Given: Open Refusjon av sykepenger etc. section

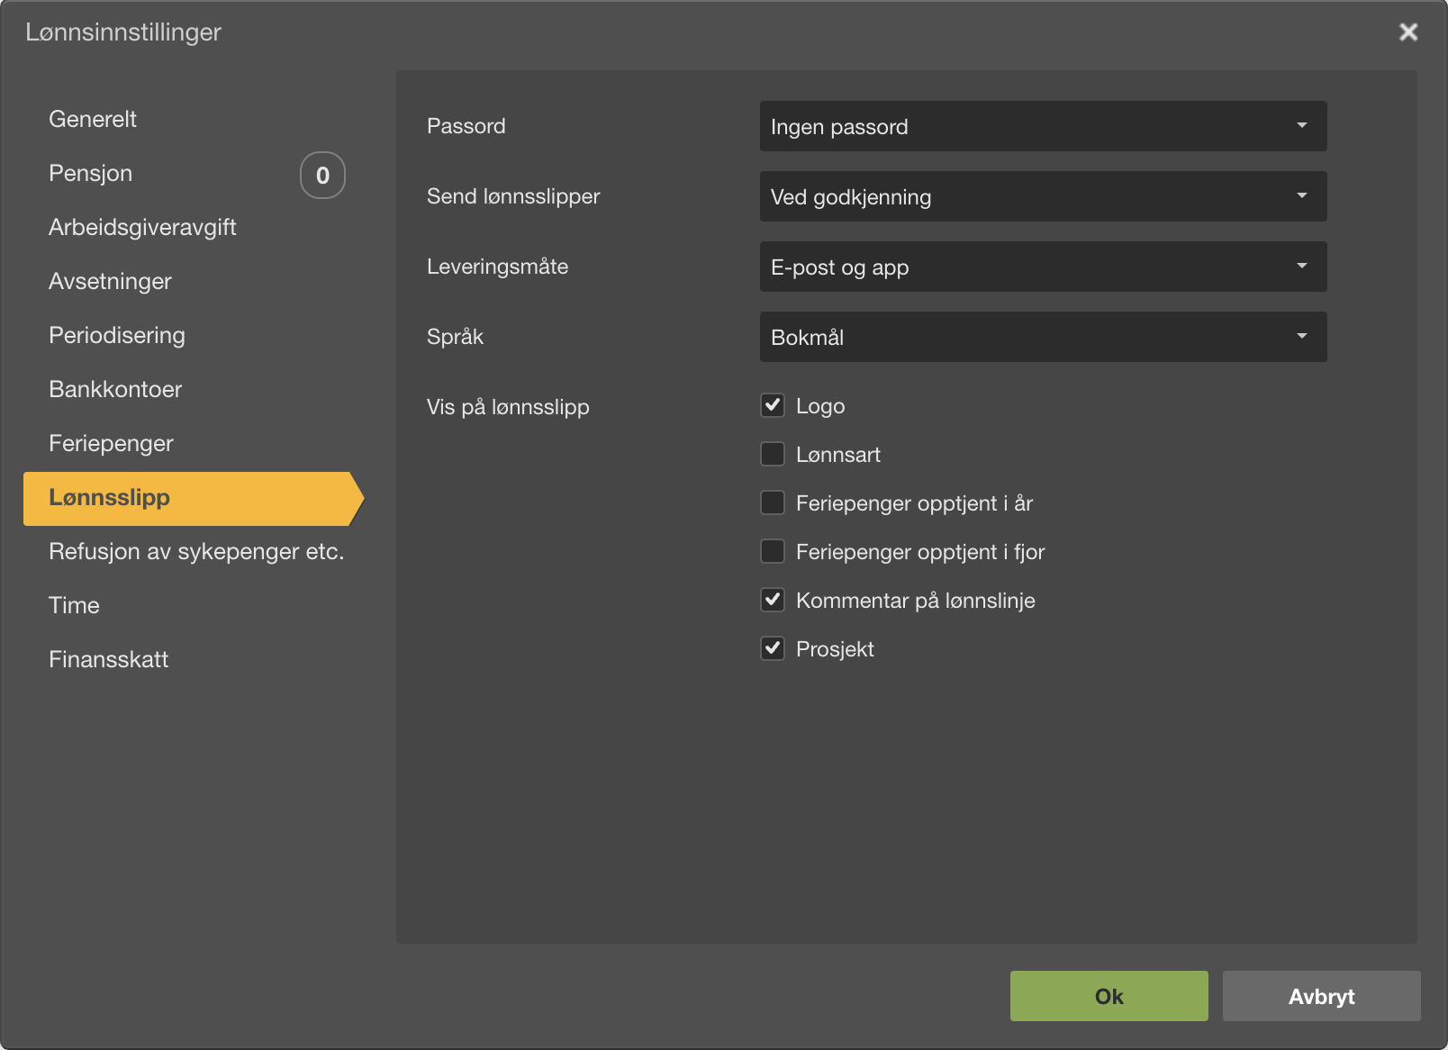Looking at the screenshot, I should (x=196, y=551).
